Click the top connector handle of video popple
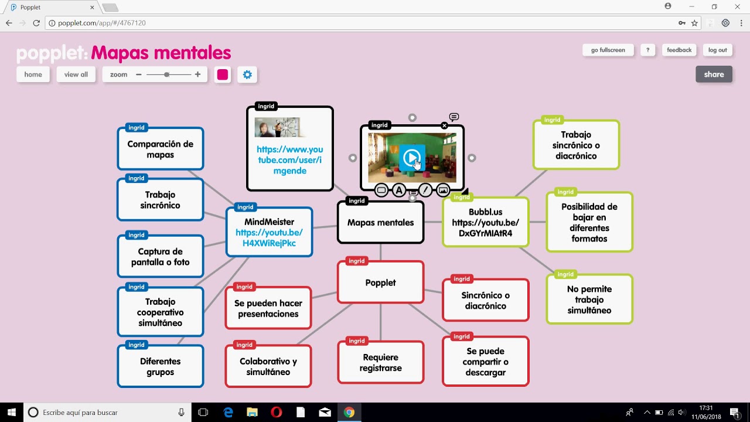The width and height of the screenshot is (750, 422). [x=412, y=118]
